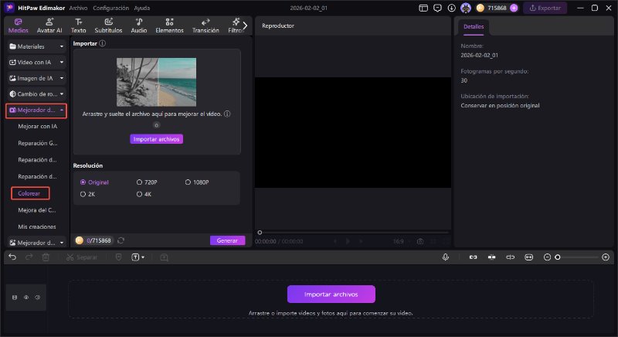The width and height of the screenshot is (618, 337).
Task: Click the colorize preview thumbnail
Action: point(157,82)
